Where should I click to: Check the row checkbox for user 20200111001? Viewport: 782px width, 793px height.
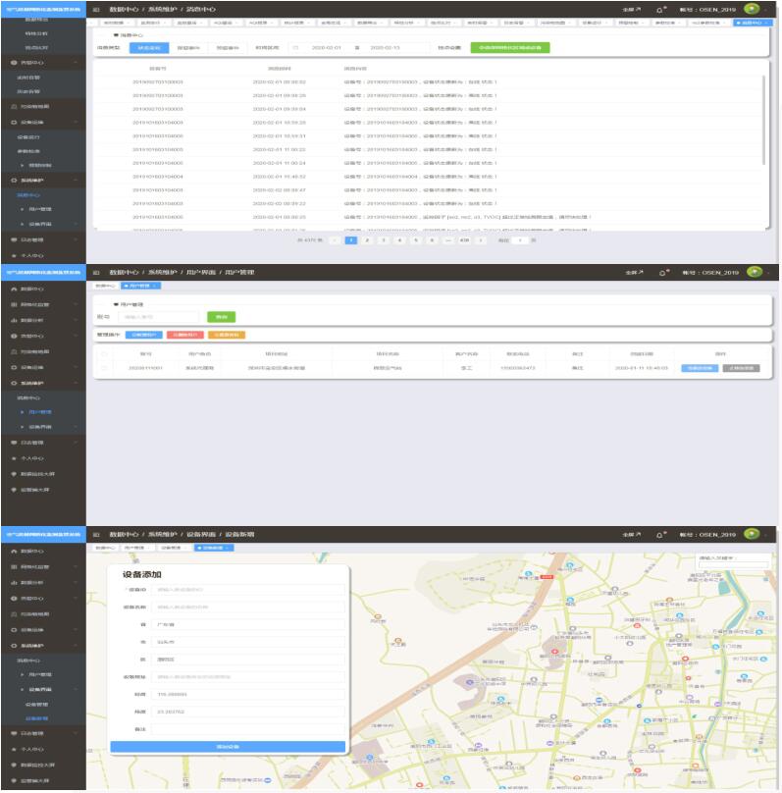click(105, 367)
